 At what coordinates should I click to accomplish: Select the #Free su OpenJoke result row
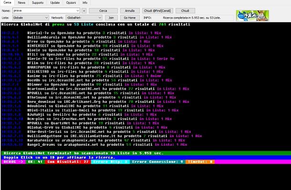click(x=89, y=41)
